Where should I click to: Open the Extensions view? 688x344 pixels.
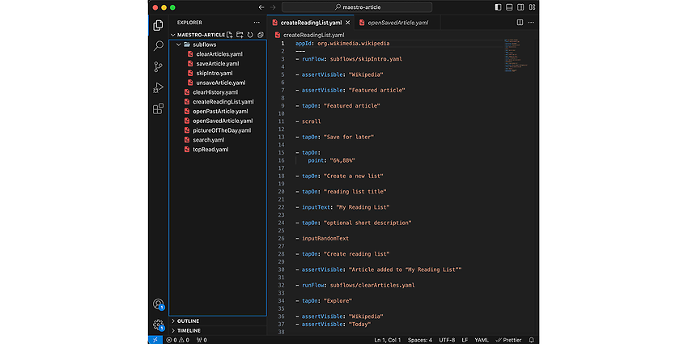point(158,108)
